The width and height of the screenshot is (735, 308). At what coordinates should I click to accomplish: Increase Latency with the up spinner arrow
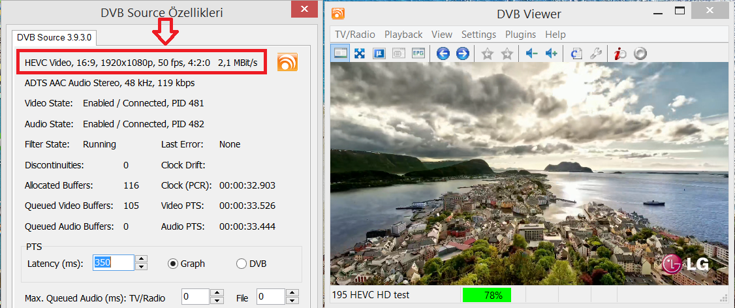tap(142, 259)
